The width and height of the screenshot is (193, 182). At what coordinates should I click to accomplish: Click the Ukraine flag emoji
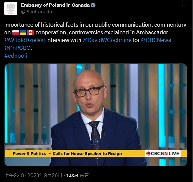[23, 32]
